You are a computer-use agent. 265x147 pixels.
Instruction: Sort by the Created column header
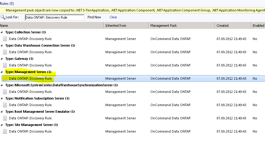(x=233, y=26)
